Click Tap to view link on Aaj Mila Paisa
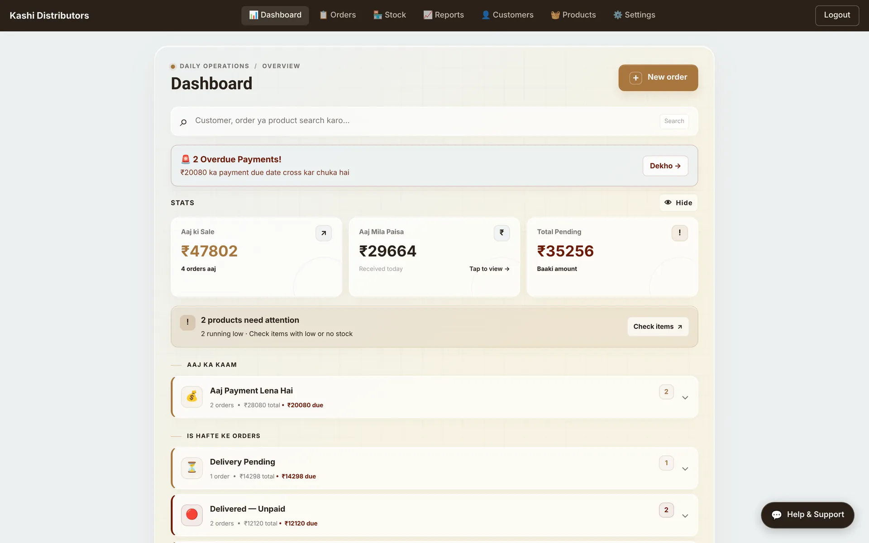The height and width of the screenshot is (543, 869). point(489,269)
